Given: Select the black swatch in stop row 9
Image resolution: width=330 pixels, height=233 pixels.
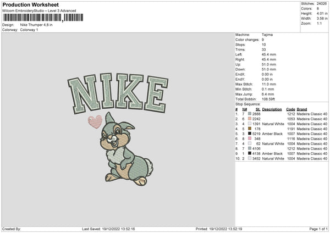Looking at the screenshot, I should pyautogui.click(x=250, y=153).
